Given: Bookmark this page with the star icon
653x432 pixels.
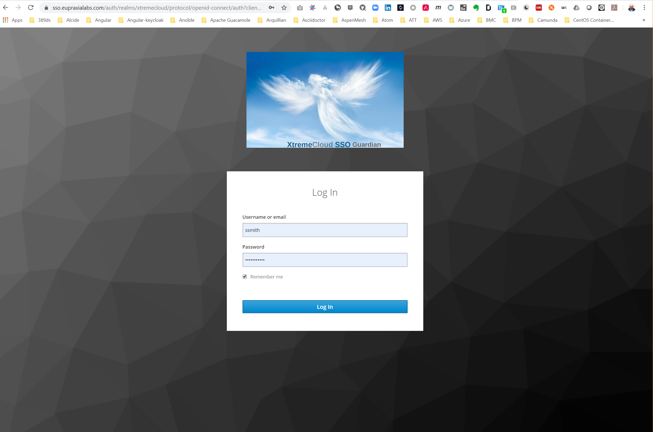Looking at the screenshot, I should pos(284,8).
